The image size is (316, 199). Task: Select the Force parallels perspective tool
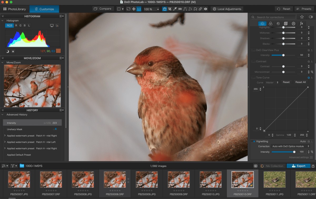[185, 9]
